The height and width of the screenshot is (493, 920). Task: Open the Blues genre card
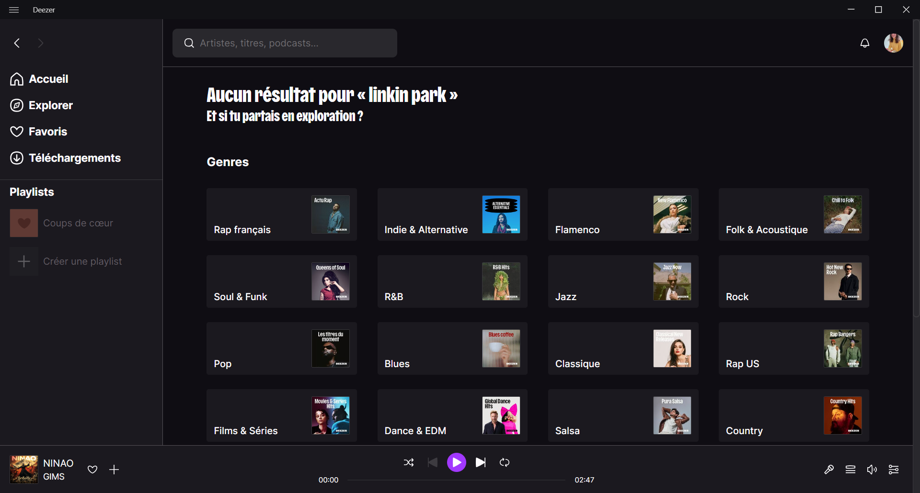452,348
